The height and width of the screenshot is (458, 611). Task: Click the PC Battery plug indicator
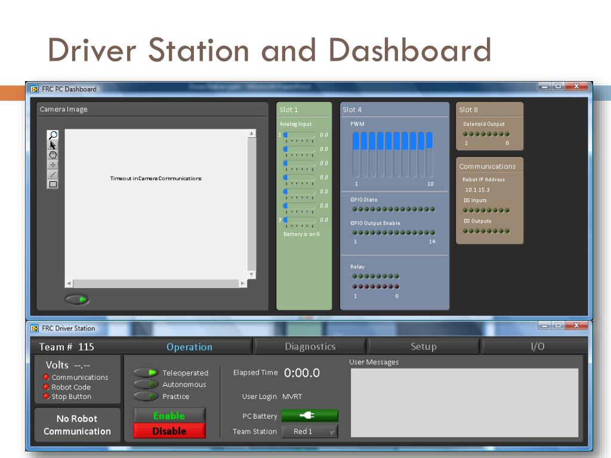click(310, 416)
